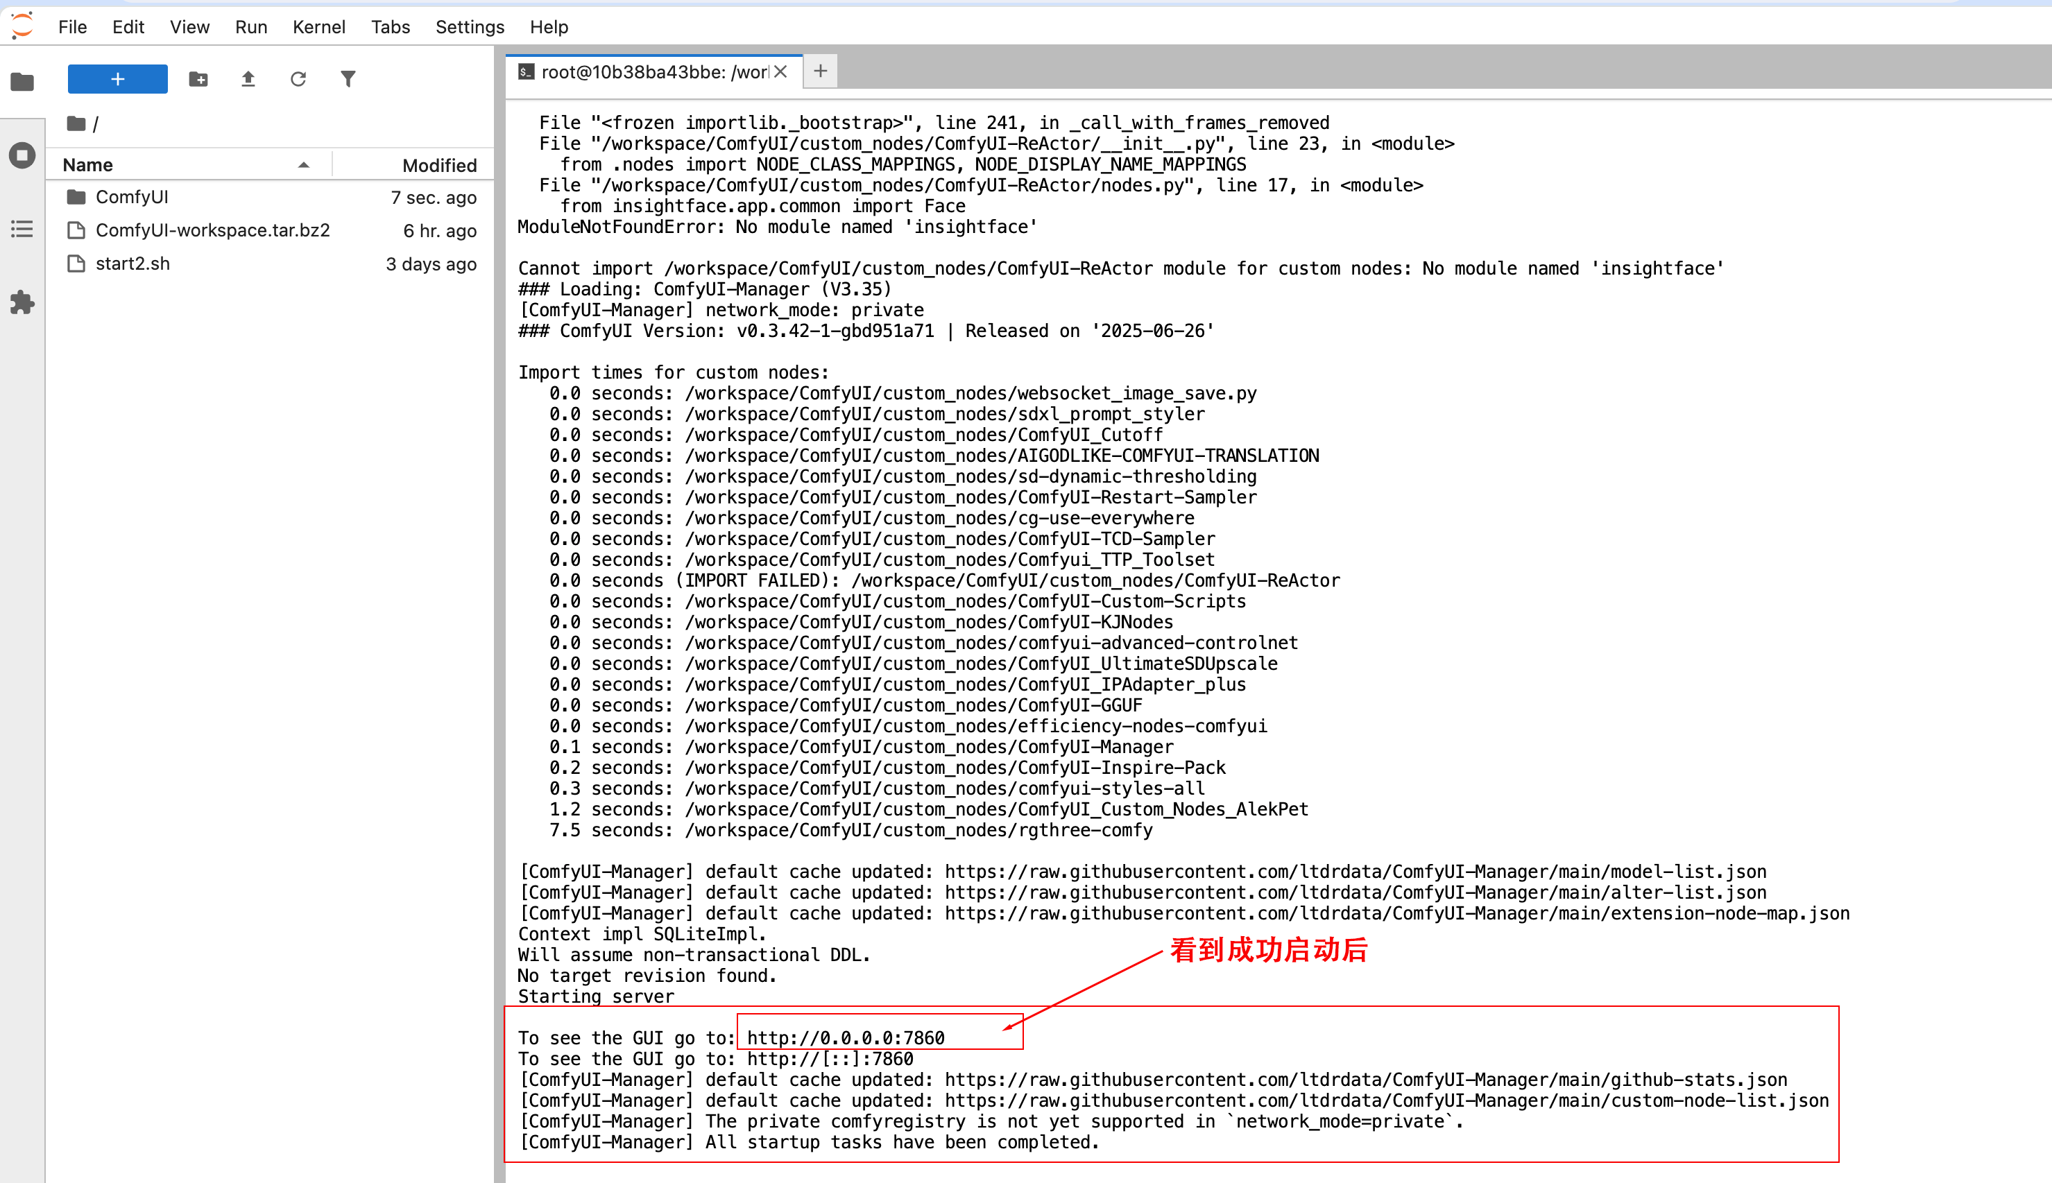Select the root@10b38ba43bbe terminal tab
The image size is (2052, 1183).
coord(653,71)
